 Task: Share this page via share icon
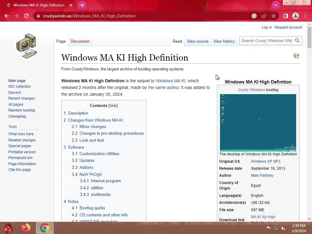pyautogui.click(x=264, y=16)
